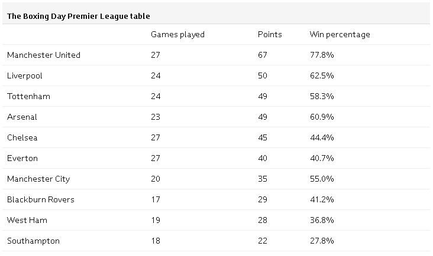Select the Blackburn Rovers row label
The height and width of the screenshot is (256, 433).
41,199
